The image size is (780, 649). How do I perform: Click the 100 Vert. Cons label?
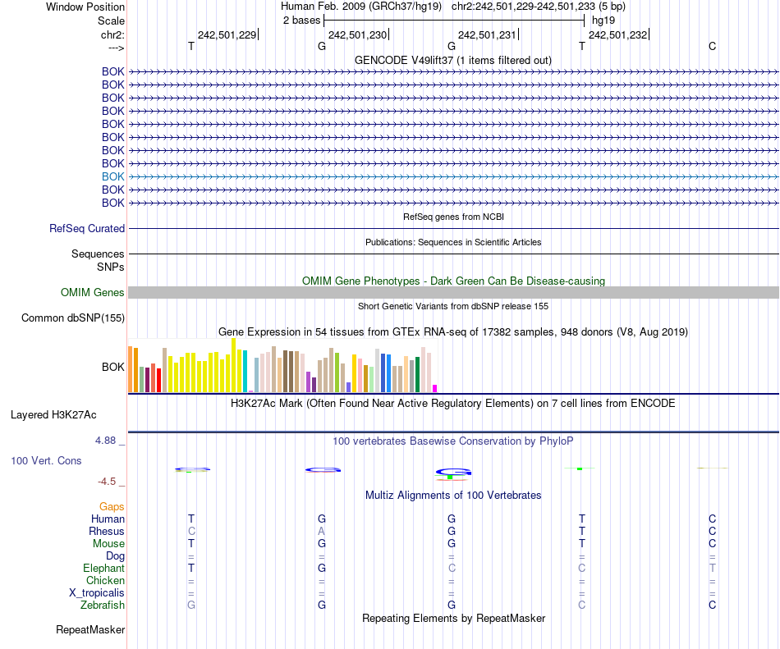pos(46,460)
